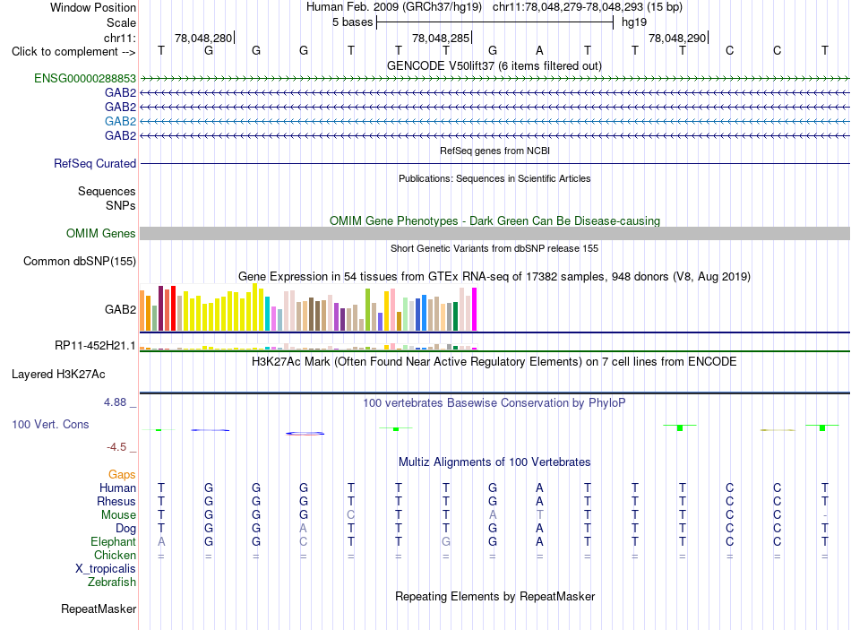Click the orange Gaps label
The image size is (851, 630).
coord(122,475)
